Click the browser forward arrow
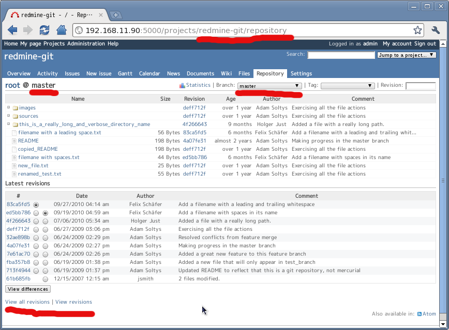Viewport: 449px width, 330px height. pyautogui.click(x=28, y=30)
